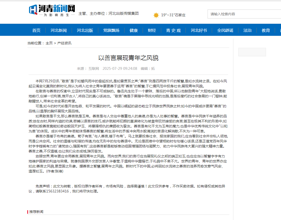The width and height of the screenshot is (281, 220).
Task: Select 河北出版 in the navigation bar
Action: pos(85,30)
